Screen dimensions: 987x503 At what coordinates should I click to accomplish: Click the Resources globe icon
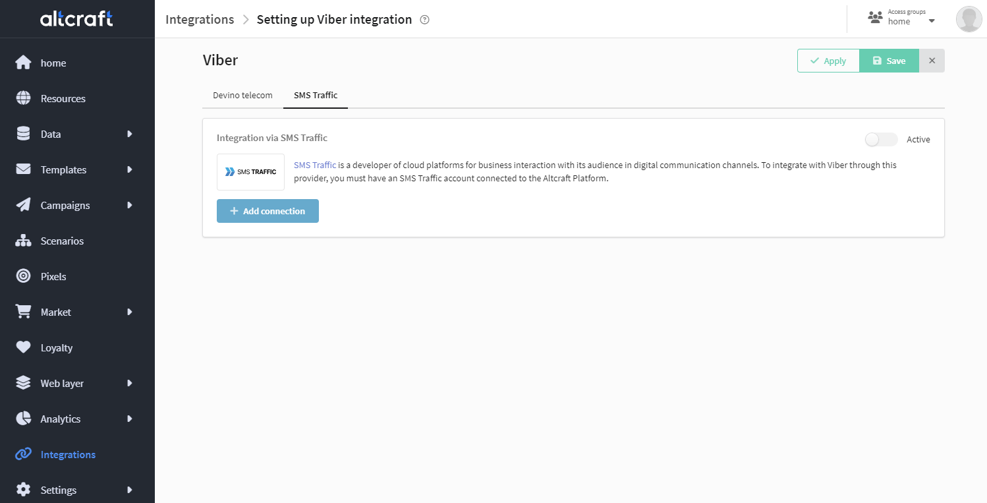click(24, 98)
